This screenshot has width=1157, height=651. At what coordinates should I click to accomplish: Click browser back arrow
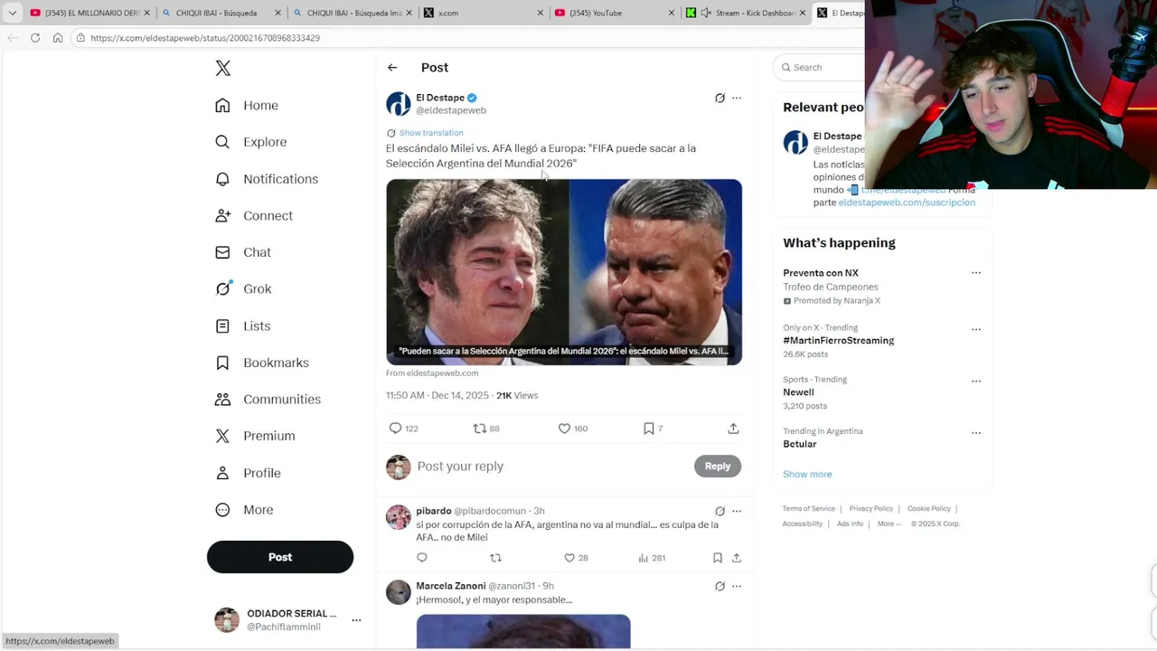pos(12,38)
